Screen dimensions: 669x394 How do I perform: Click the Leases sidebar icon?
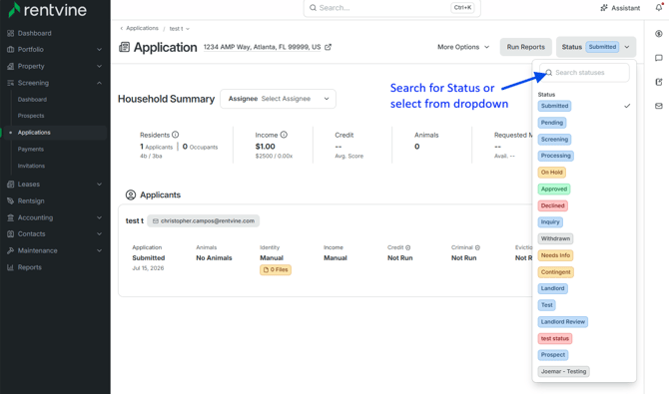(x=11, y=185)
